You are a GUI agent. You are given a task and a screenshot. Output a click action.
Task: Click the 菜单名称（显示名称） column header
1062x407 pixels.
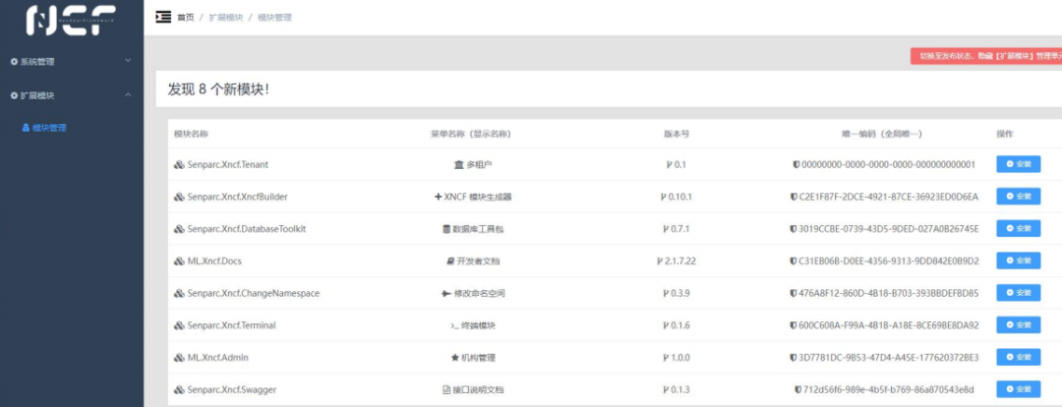pyautogui.click(x=471, y=134)
